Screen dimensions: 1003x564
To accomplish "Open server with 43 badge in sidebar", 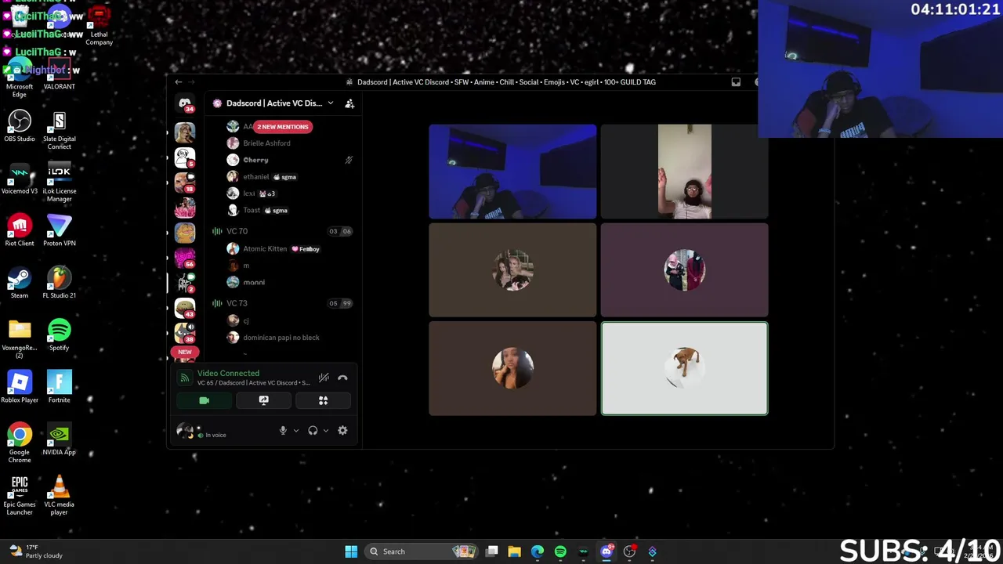I will coord(185,308).
